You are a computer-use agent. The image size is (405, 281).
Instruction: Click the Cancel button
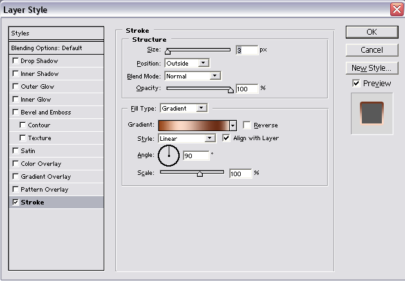click(x=372, y=50)
